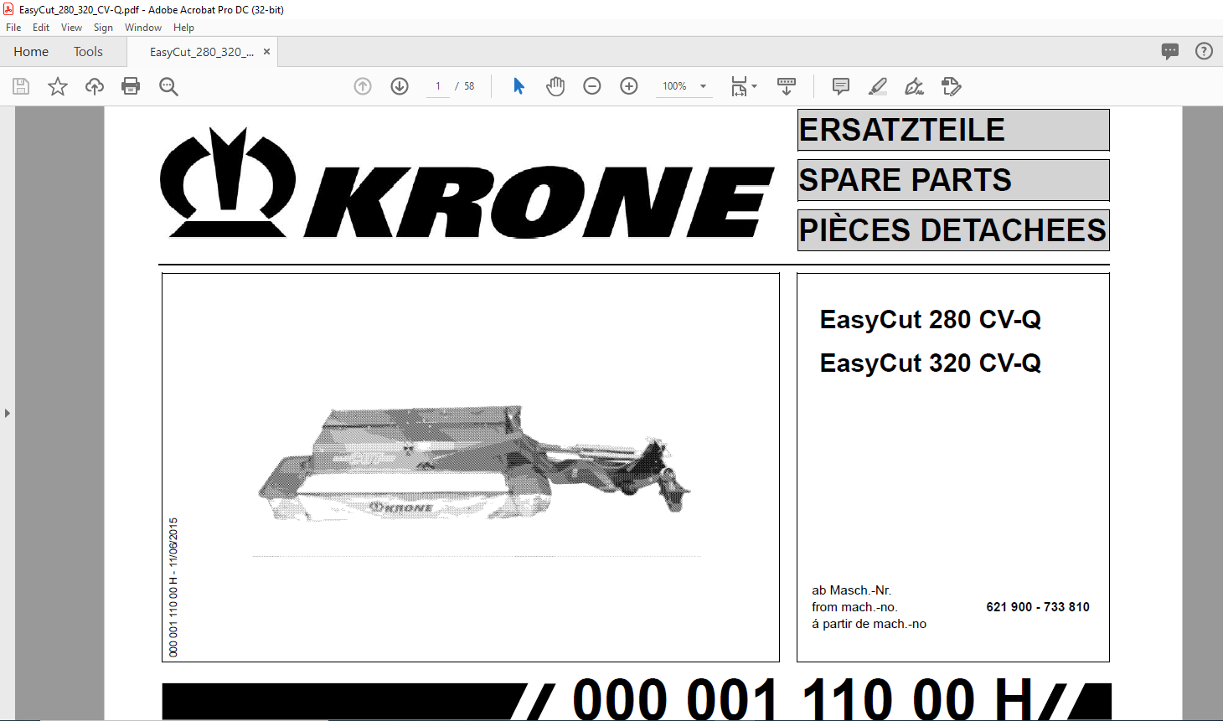The image size is (1223, 721).
Task: Select the EasyCut_280_320 document tab
Action: coord(201,52)
